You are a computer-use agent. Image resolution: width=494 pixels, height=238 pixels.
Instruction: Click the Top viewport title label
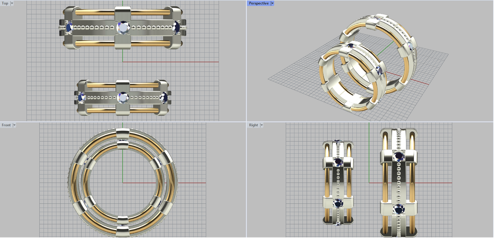5,3
